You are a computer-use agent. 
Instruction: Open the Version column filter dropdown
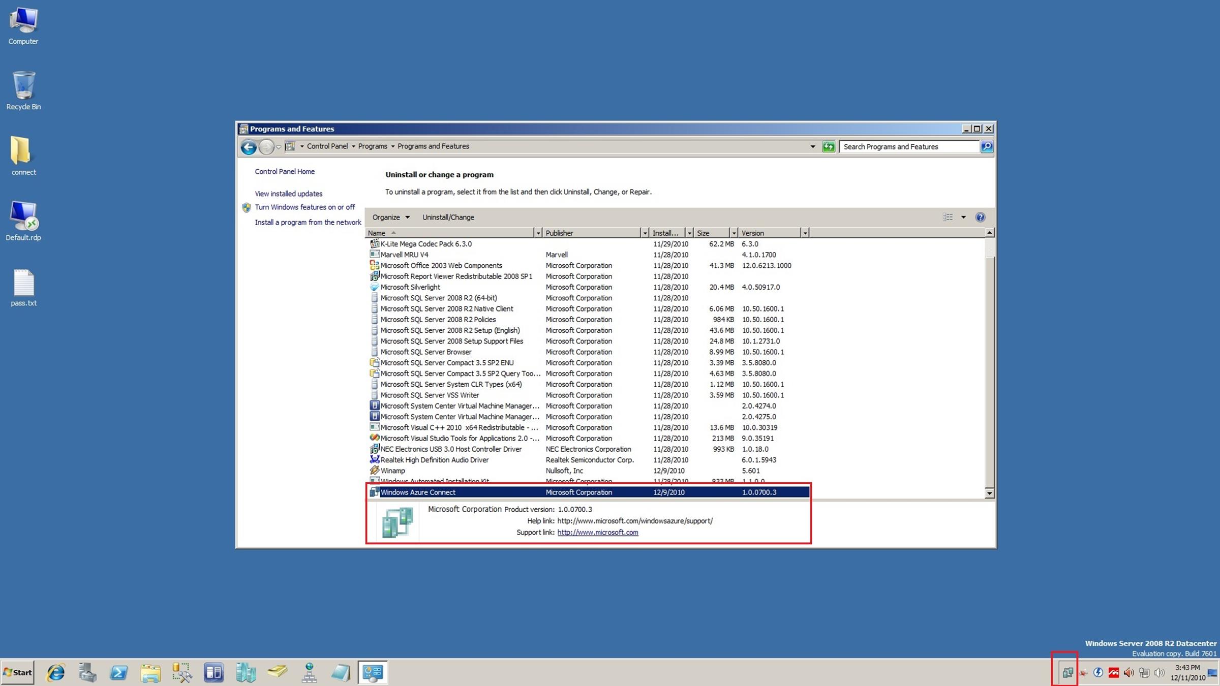[x=805, y=233]
